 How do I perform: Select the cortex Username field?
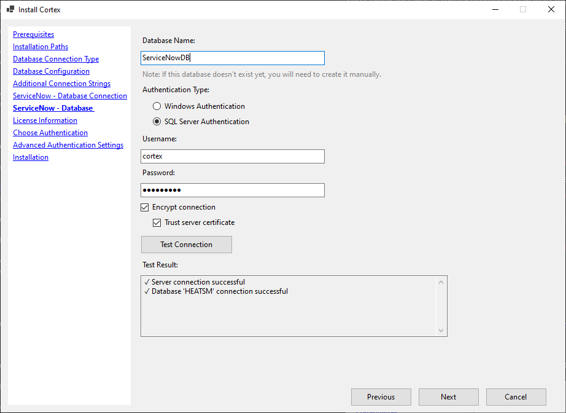pyautogui.click(x=232, y=156)
